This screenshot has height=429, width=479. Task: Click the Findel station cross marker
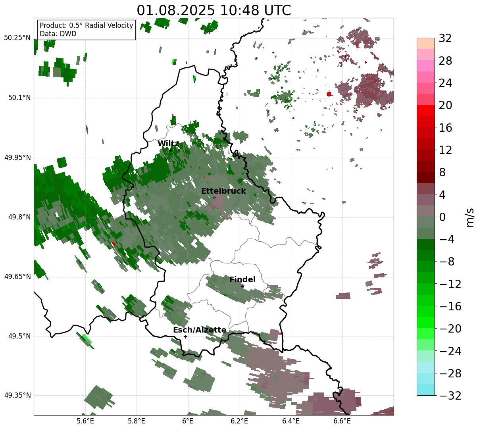[x=242, y=286]
